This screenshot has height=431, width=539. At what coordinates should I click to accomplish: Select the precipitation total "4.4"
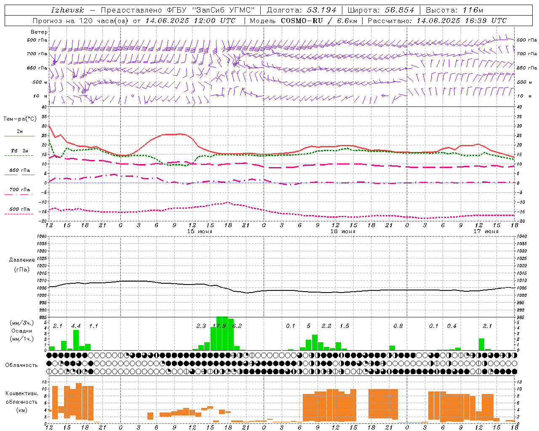coord(76,326)
